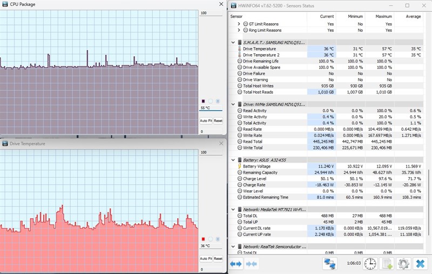Reset the elapsed time clock icon
Image resolution: width=432 pixels, height=274 pixels.
pyautogui.click(x=370, y=264)
